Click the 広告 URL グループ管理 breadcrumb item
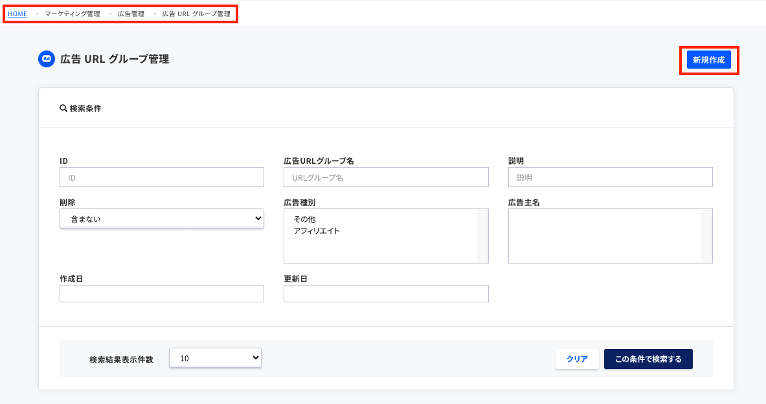The height and width of the screenshot is (404, 766). pos(196,13)
